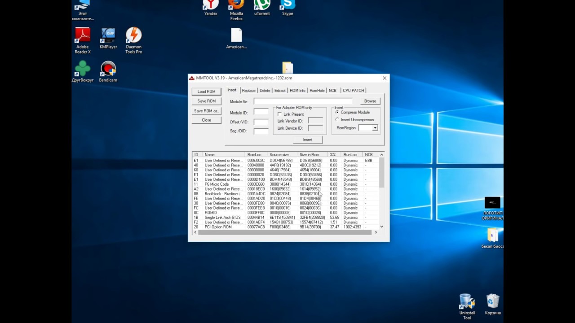
Task: Click the RomLoc column header
Action: (256, 155)
